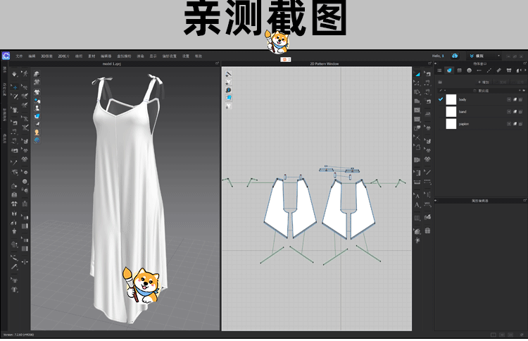The width and height of the screenshot is (528, 341).
Task: Open the 2D Pattern menu
Action: click(x=63, y=56)
